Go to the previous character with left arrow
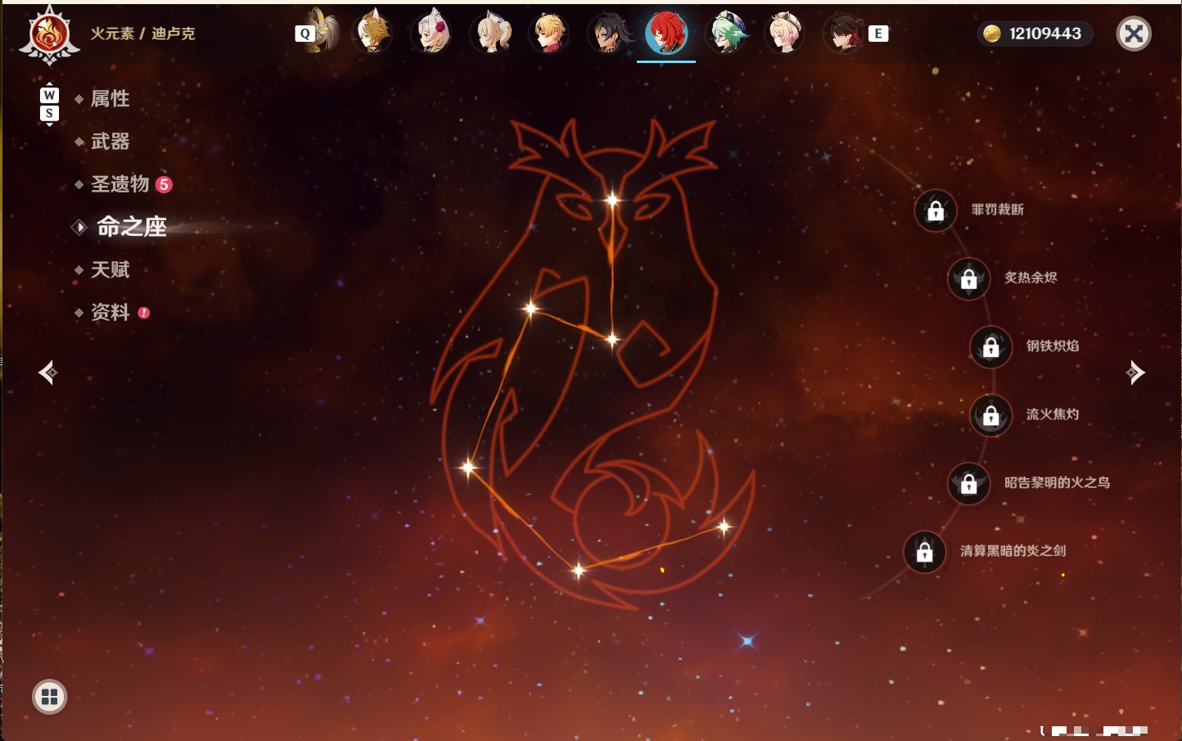The width and height of the screenshot is (1182, 741). pos(47,373)
